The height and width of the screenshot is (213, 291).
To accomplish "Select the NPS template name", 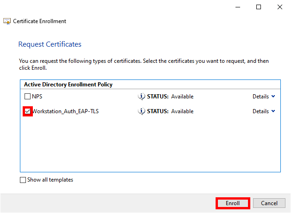I will 37,97.
